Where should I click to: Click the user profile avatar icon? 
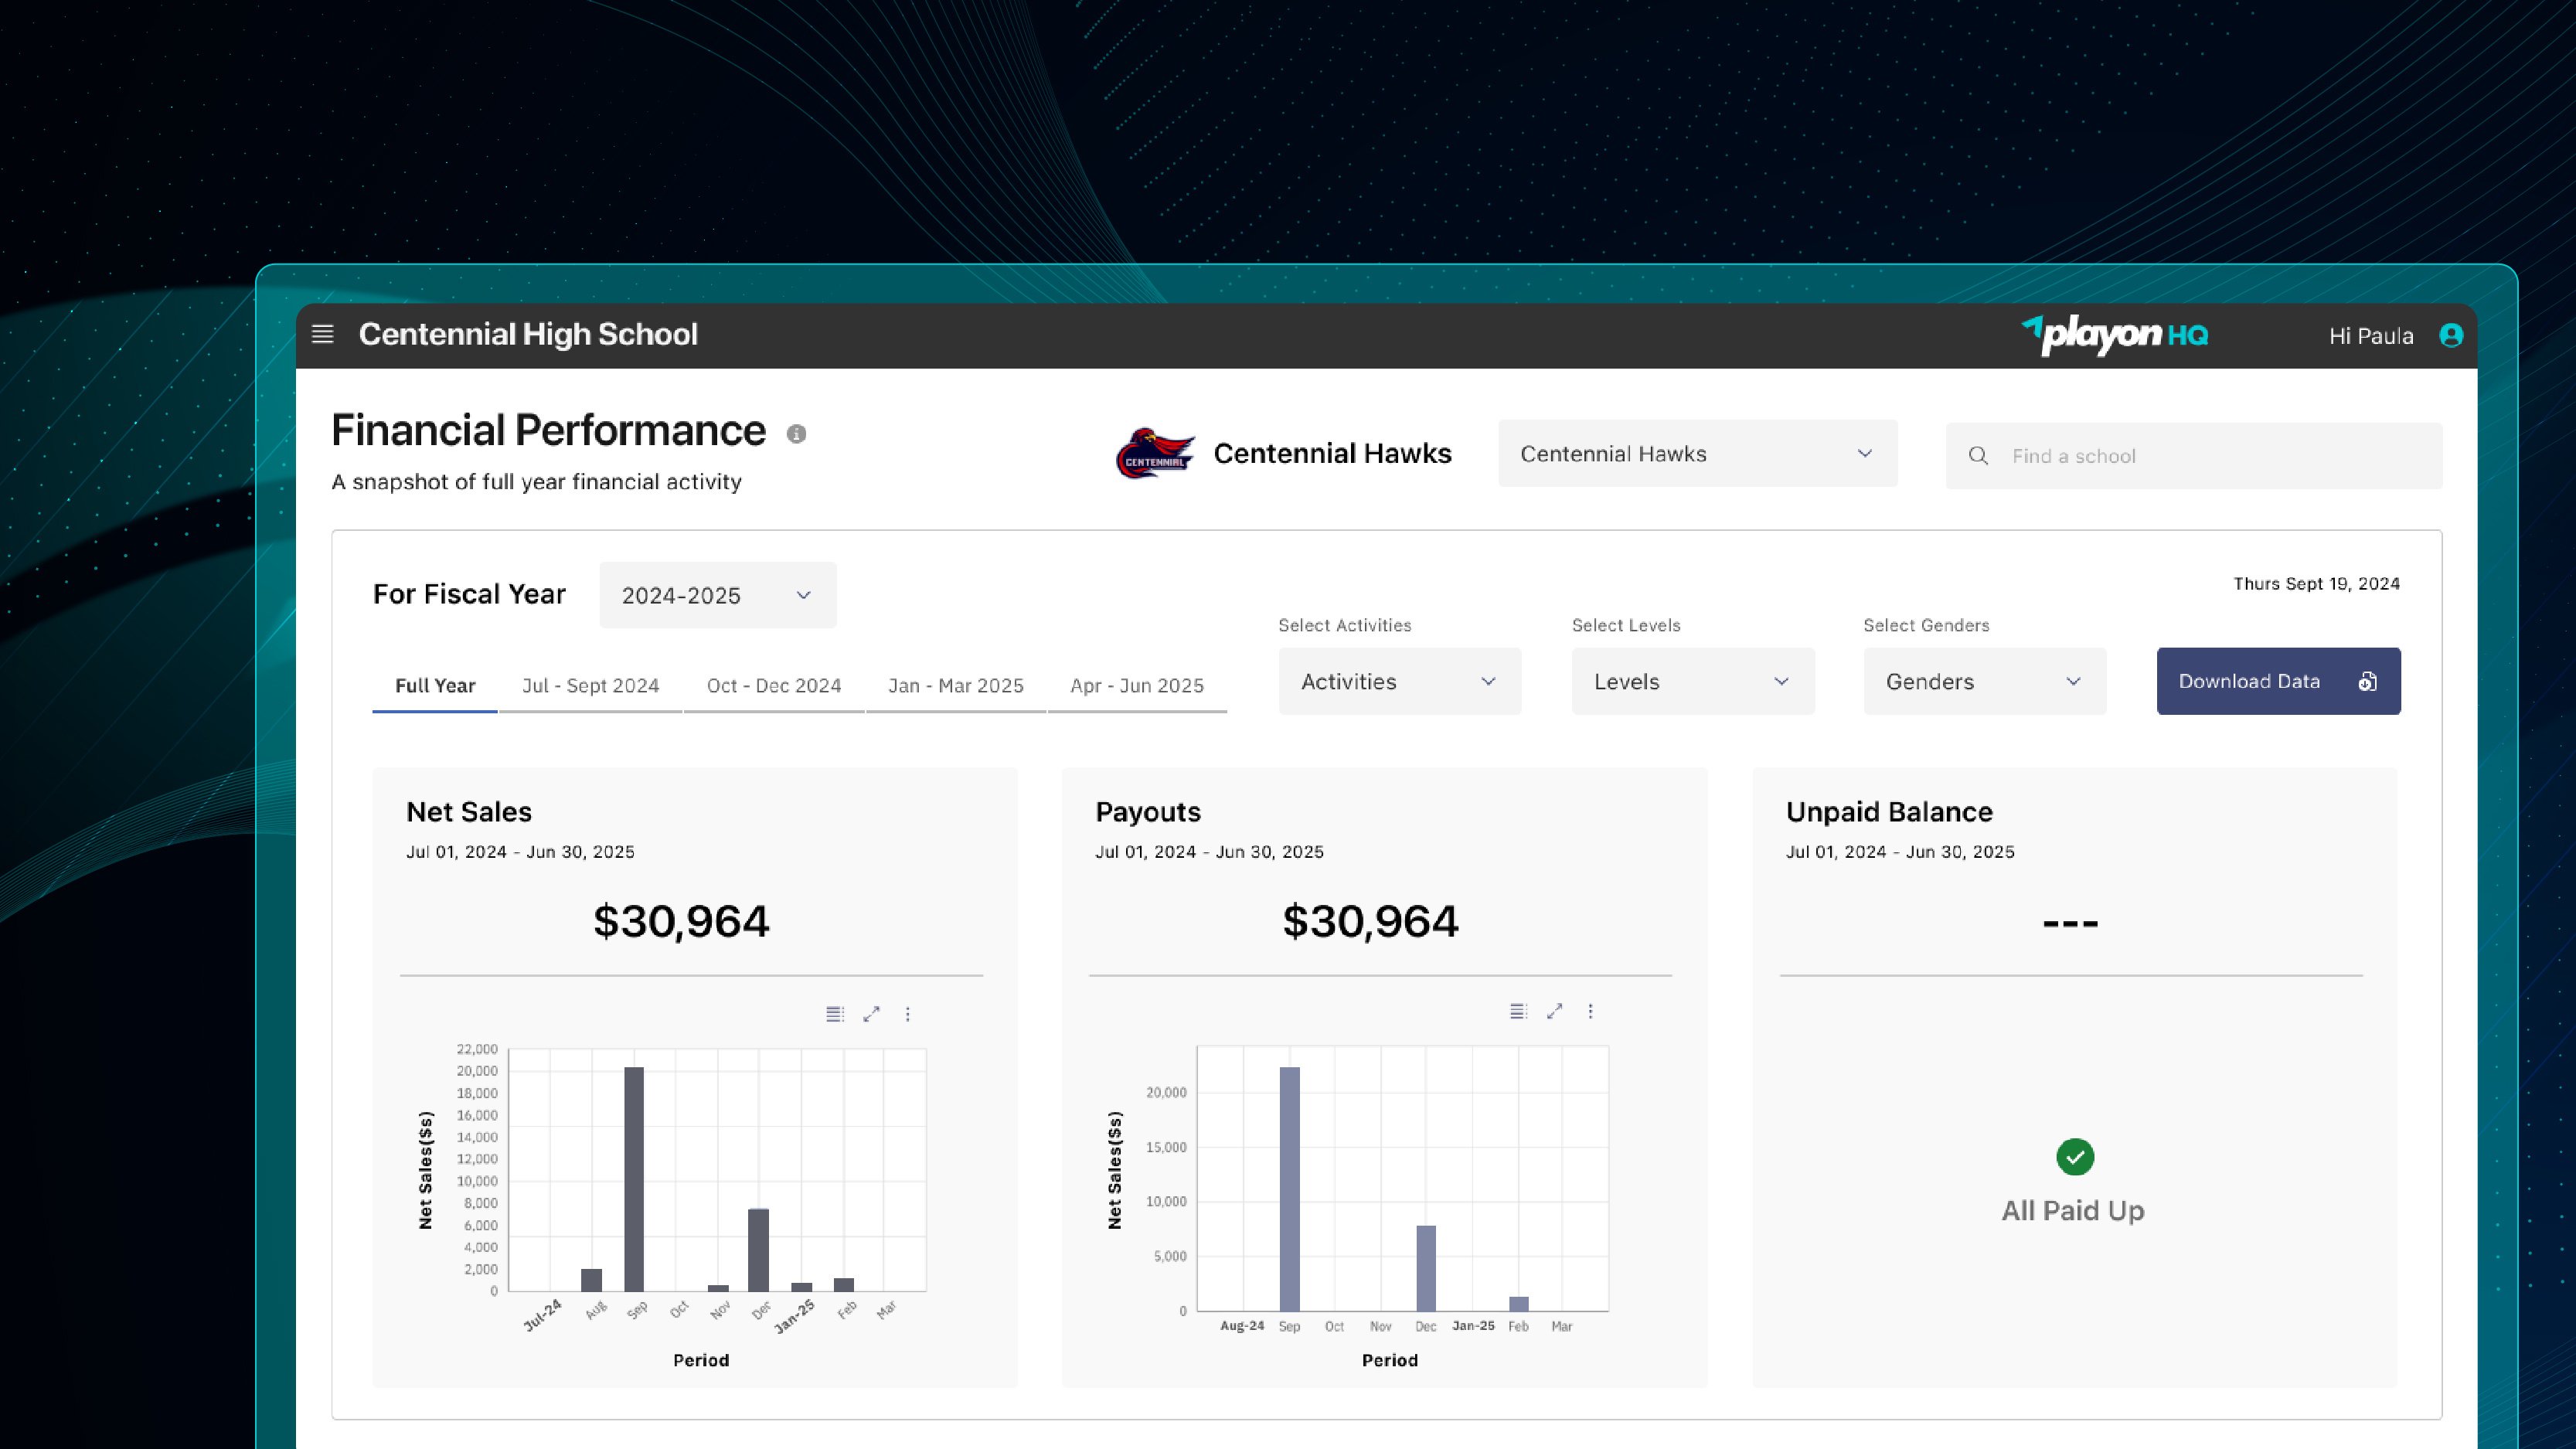(2450, 336)
